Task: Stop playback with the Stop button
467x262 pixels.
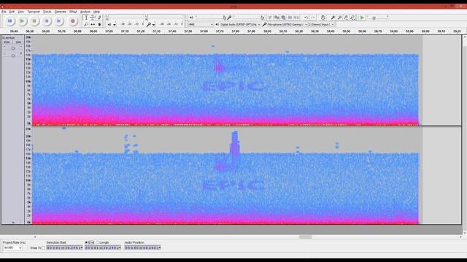Action: (34, 21)
